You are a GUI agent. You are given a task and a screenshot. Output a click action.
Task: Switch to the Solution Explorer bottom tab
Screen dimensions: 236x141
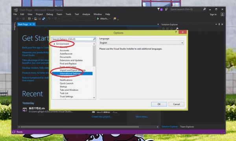click(170, 127)
